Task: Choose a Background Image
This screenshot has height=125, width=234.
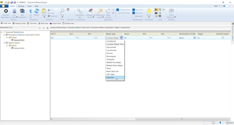Action: [100, 11]
